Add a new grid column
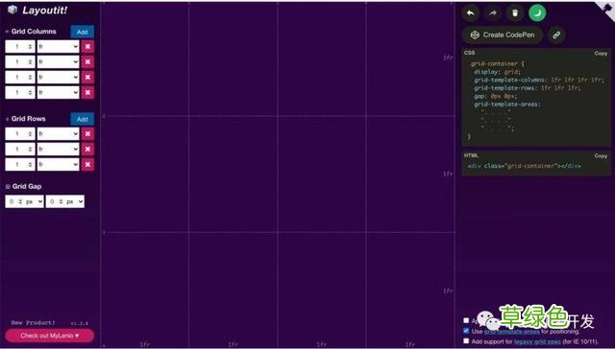 coord(83,32)
